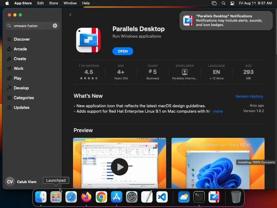Screen dimensions: 277x208
Task: Open the Edit menu
Action: coord(41,3)
